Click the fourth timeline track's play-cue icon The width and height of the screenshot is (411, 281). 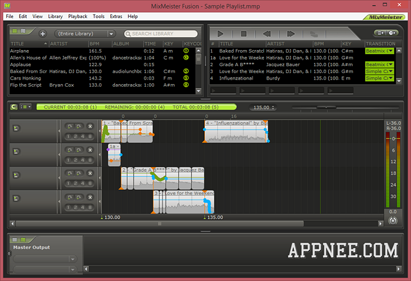click(16, 198)
